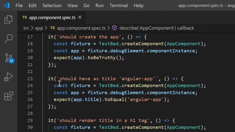Open the Run menu
The image size is (235, 132).
coord(100,5)
